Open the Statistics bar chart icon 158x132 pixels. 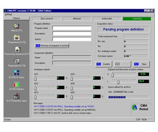pos(17,84)
